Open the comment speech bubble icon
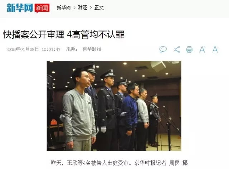Image resolution: width=229 pixels, height=169 pixels. [163, 50]
